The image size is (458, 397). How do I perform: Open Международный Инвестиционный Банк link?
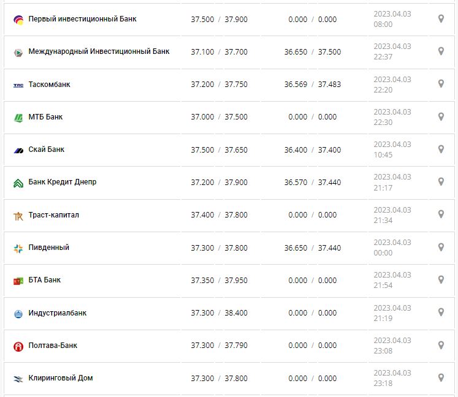click(99, 51)
